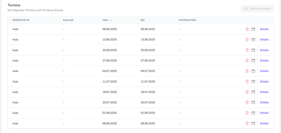
Task: Select the Von date 18.07.2025 cell
Action: tap(109, 92)
